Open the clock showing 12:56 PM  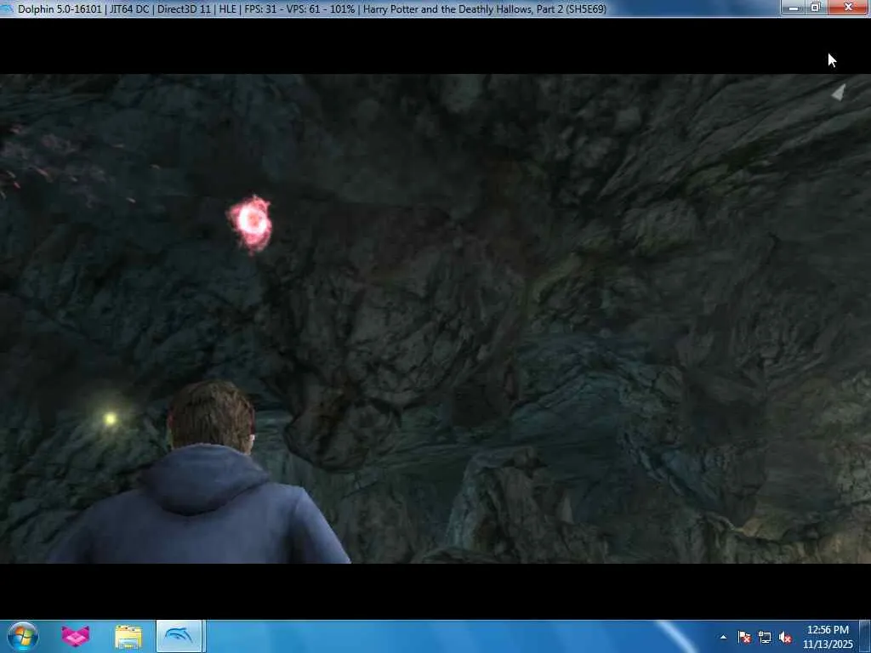828,637
